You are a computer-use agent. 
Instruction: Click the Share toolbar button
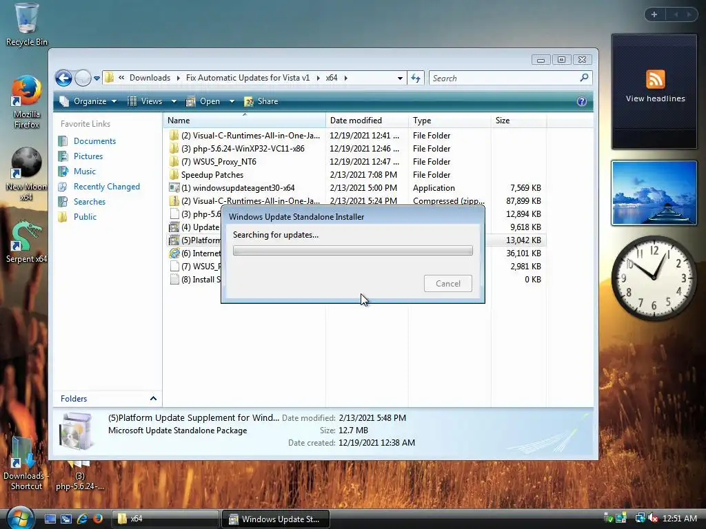261,101
